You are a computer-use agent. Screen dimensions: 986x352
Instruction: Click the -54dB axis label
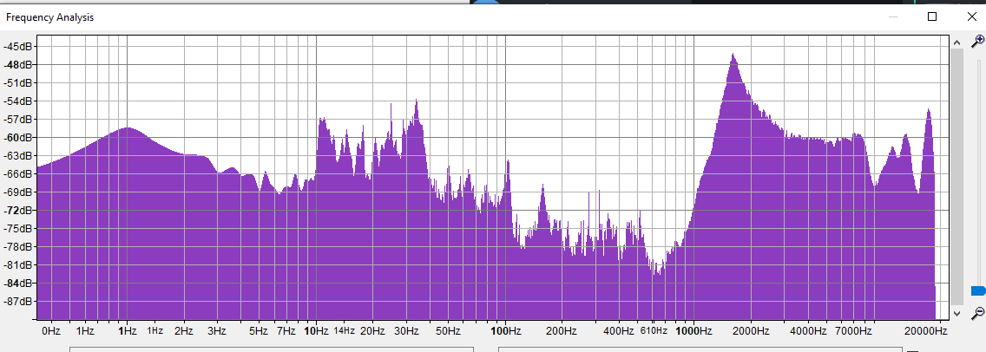19,101
